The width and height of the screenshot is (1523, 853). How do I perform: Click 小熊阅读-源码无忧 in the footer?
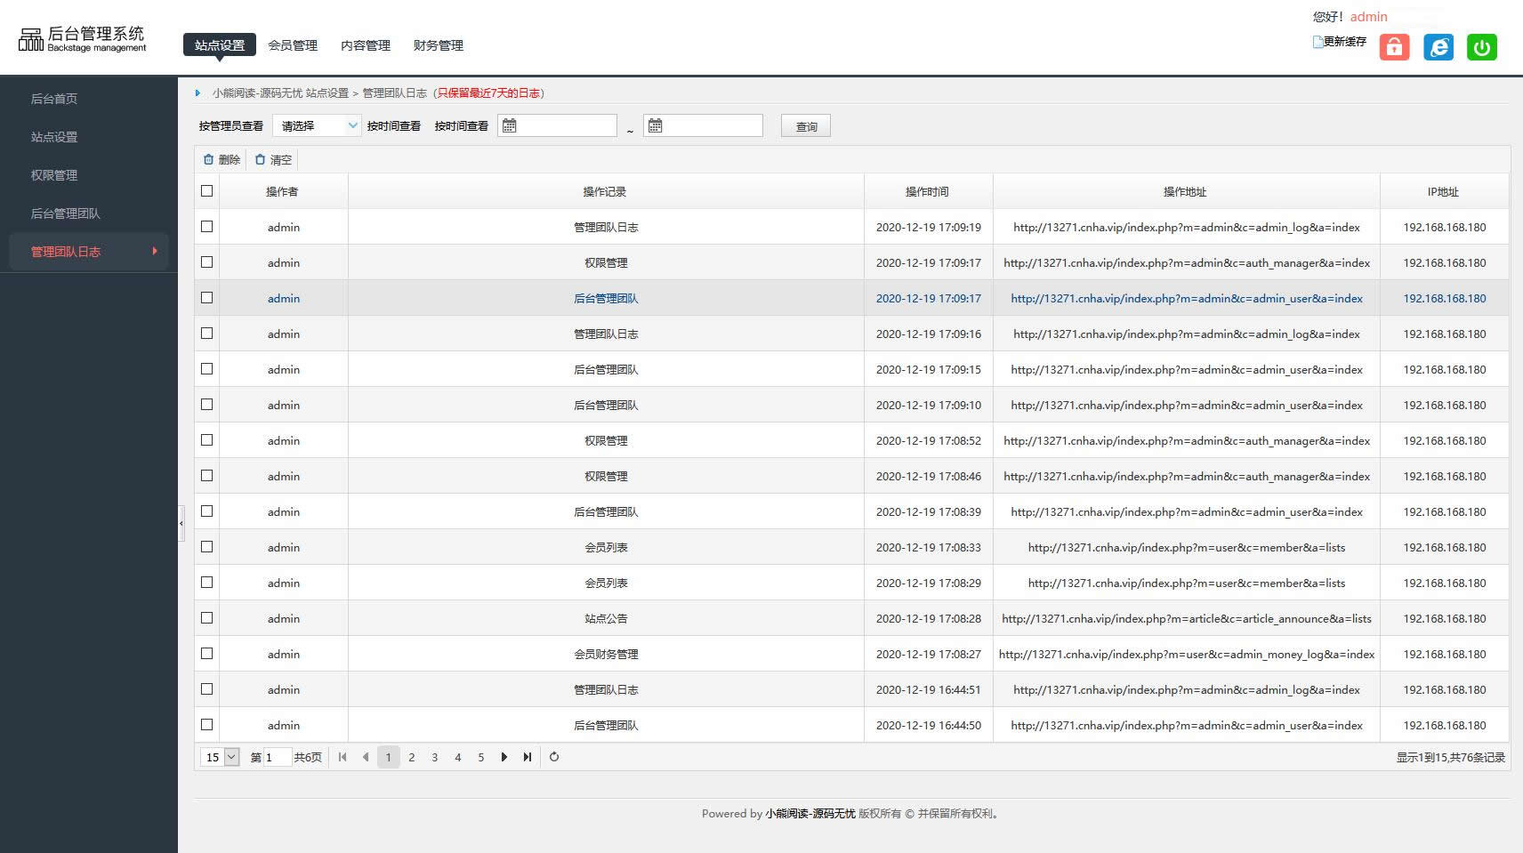(810, 813)
